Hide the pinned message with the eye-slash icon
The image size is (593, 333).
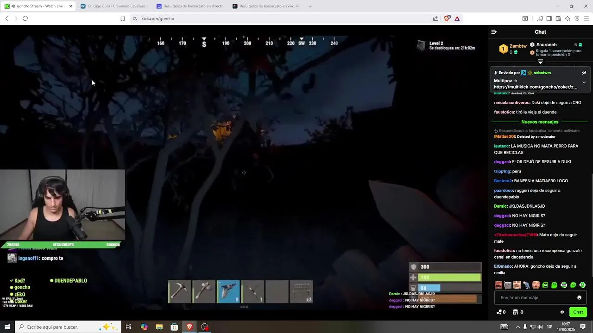tap(584, 73)
